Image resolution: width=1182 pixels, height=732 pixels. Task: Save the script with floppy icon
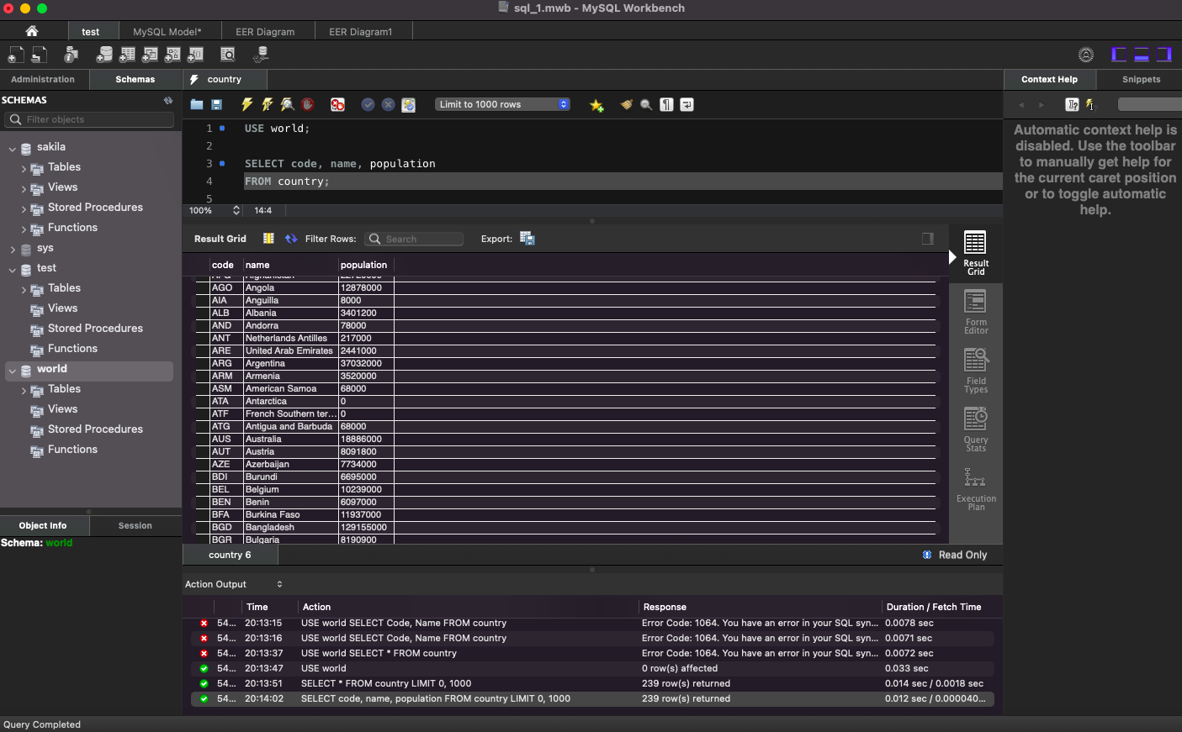[x=216, y=105]
